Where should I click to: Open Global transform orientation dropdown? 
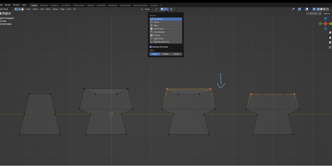[147, 9]
